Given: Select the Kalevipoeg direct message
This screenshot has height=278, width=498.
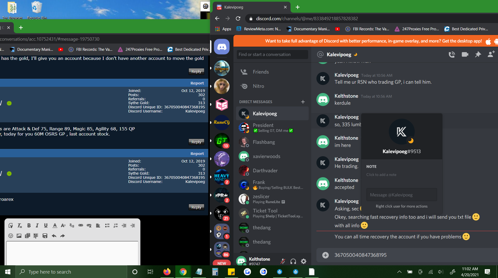Looking at the screenshot, I should [x=272, y=113].
